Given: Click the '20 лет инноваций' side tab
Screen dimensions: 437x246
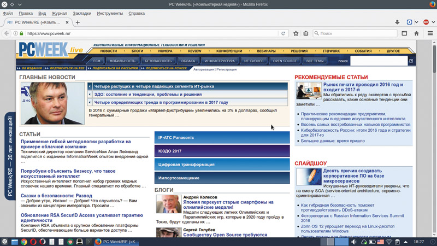Looking at the screenshot, I should [10, 156].
